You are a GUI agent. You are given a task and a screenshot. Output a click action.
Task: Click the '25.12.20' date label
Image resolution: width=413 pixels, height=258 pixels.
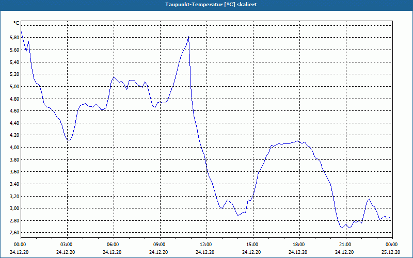pyautogui.click(x=391, y=252)
